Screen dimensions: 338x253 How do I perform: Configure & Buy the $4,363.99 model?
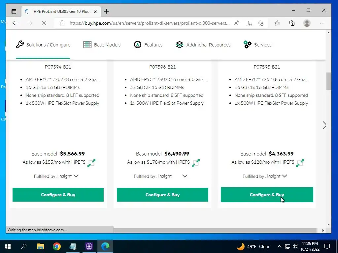click(x=267, y=195)
